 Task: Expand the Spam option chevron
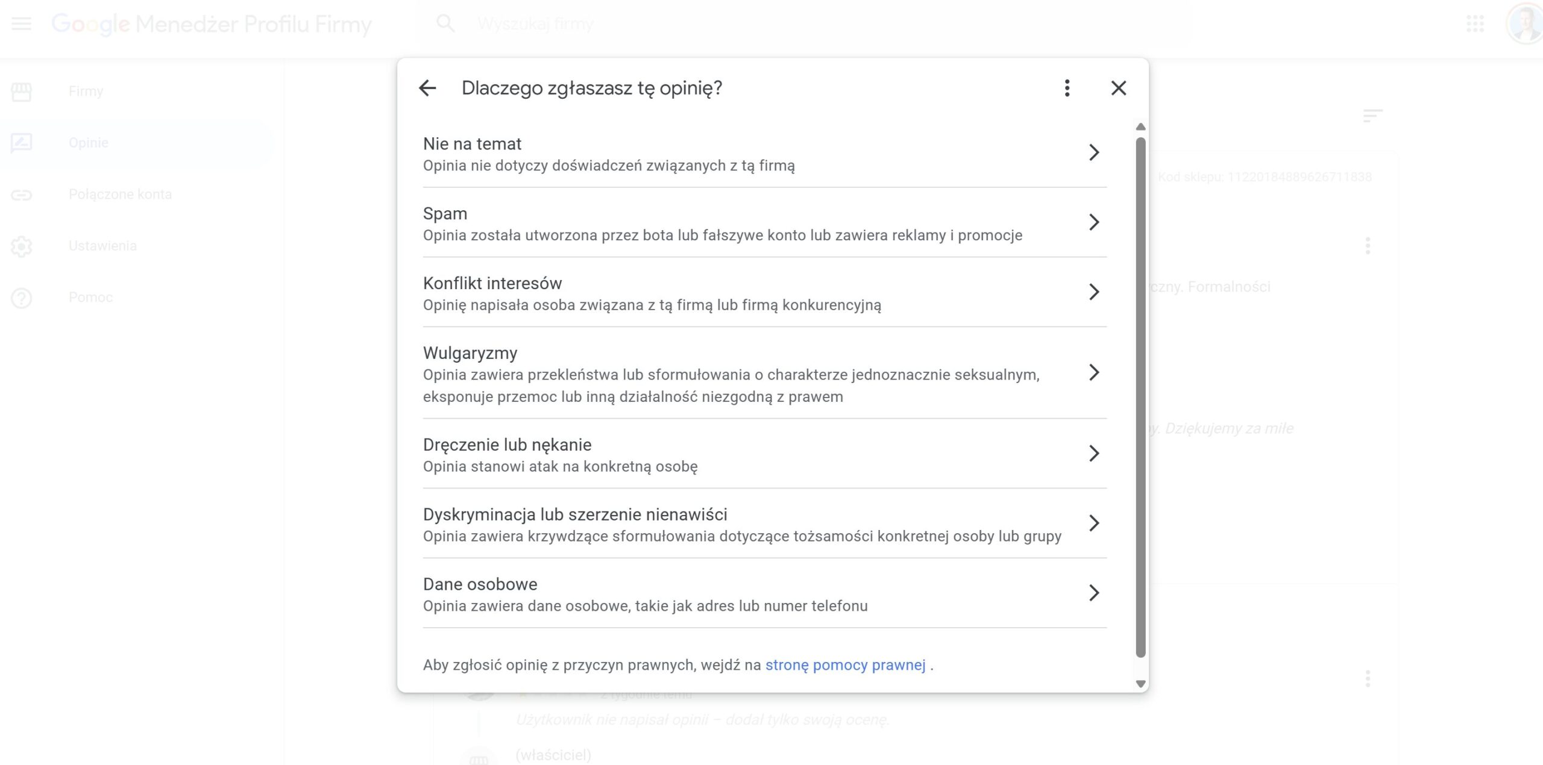pos(1094,222)
